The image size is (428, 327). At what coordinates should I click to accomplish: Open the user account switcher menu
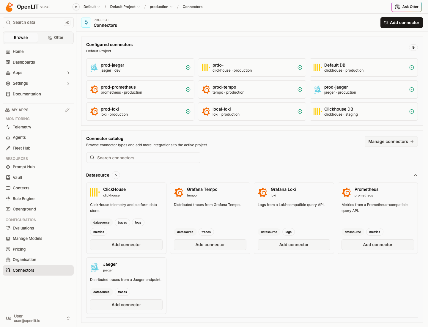click(x=38, y=318)
